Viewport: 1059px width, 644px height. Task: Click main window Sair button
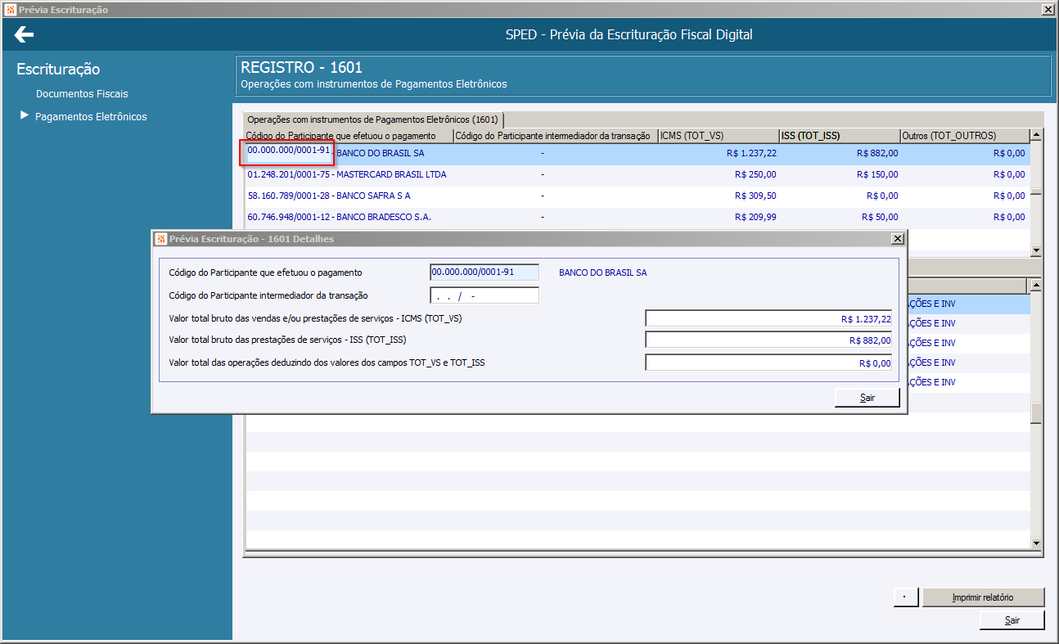pyautogui.click(x=1012, y=620)
